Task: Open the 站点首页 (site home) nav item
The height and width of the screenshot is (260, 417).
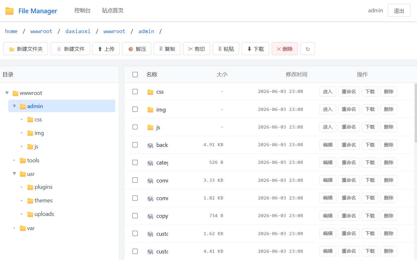Action: pyautogui.click(x=113, y=11)
